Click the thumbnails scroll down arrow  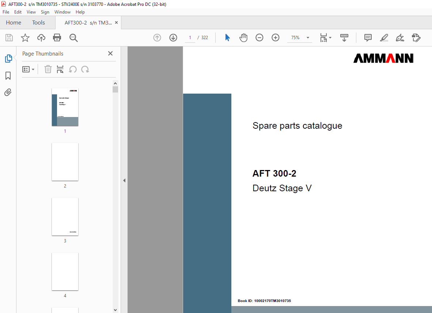click(115, 310)
